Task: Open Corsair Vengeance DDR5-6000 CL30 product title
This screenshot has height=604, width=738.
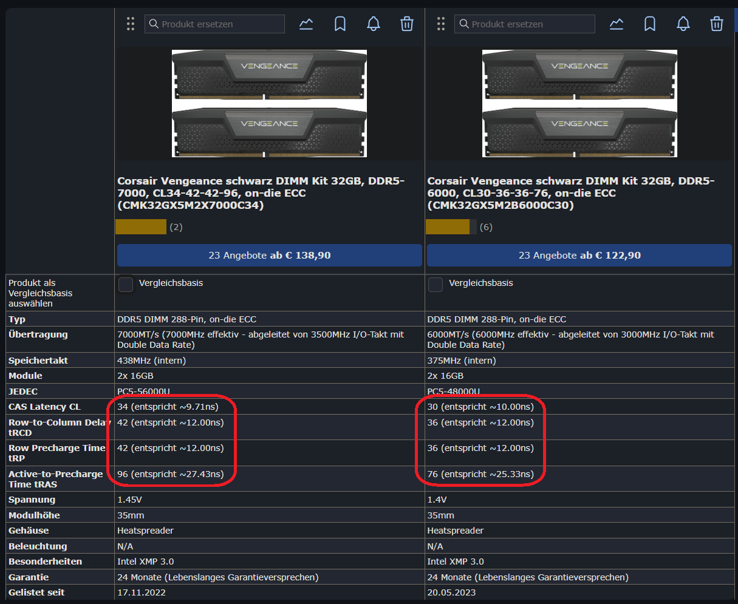Action: [571, 193]
